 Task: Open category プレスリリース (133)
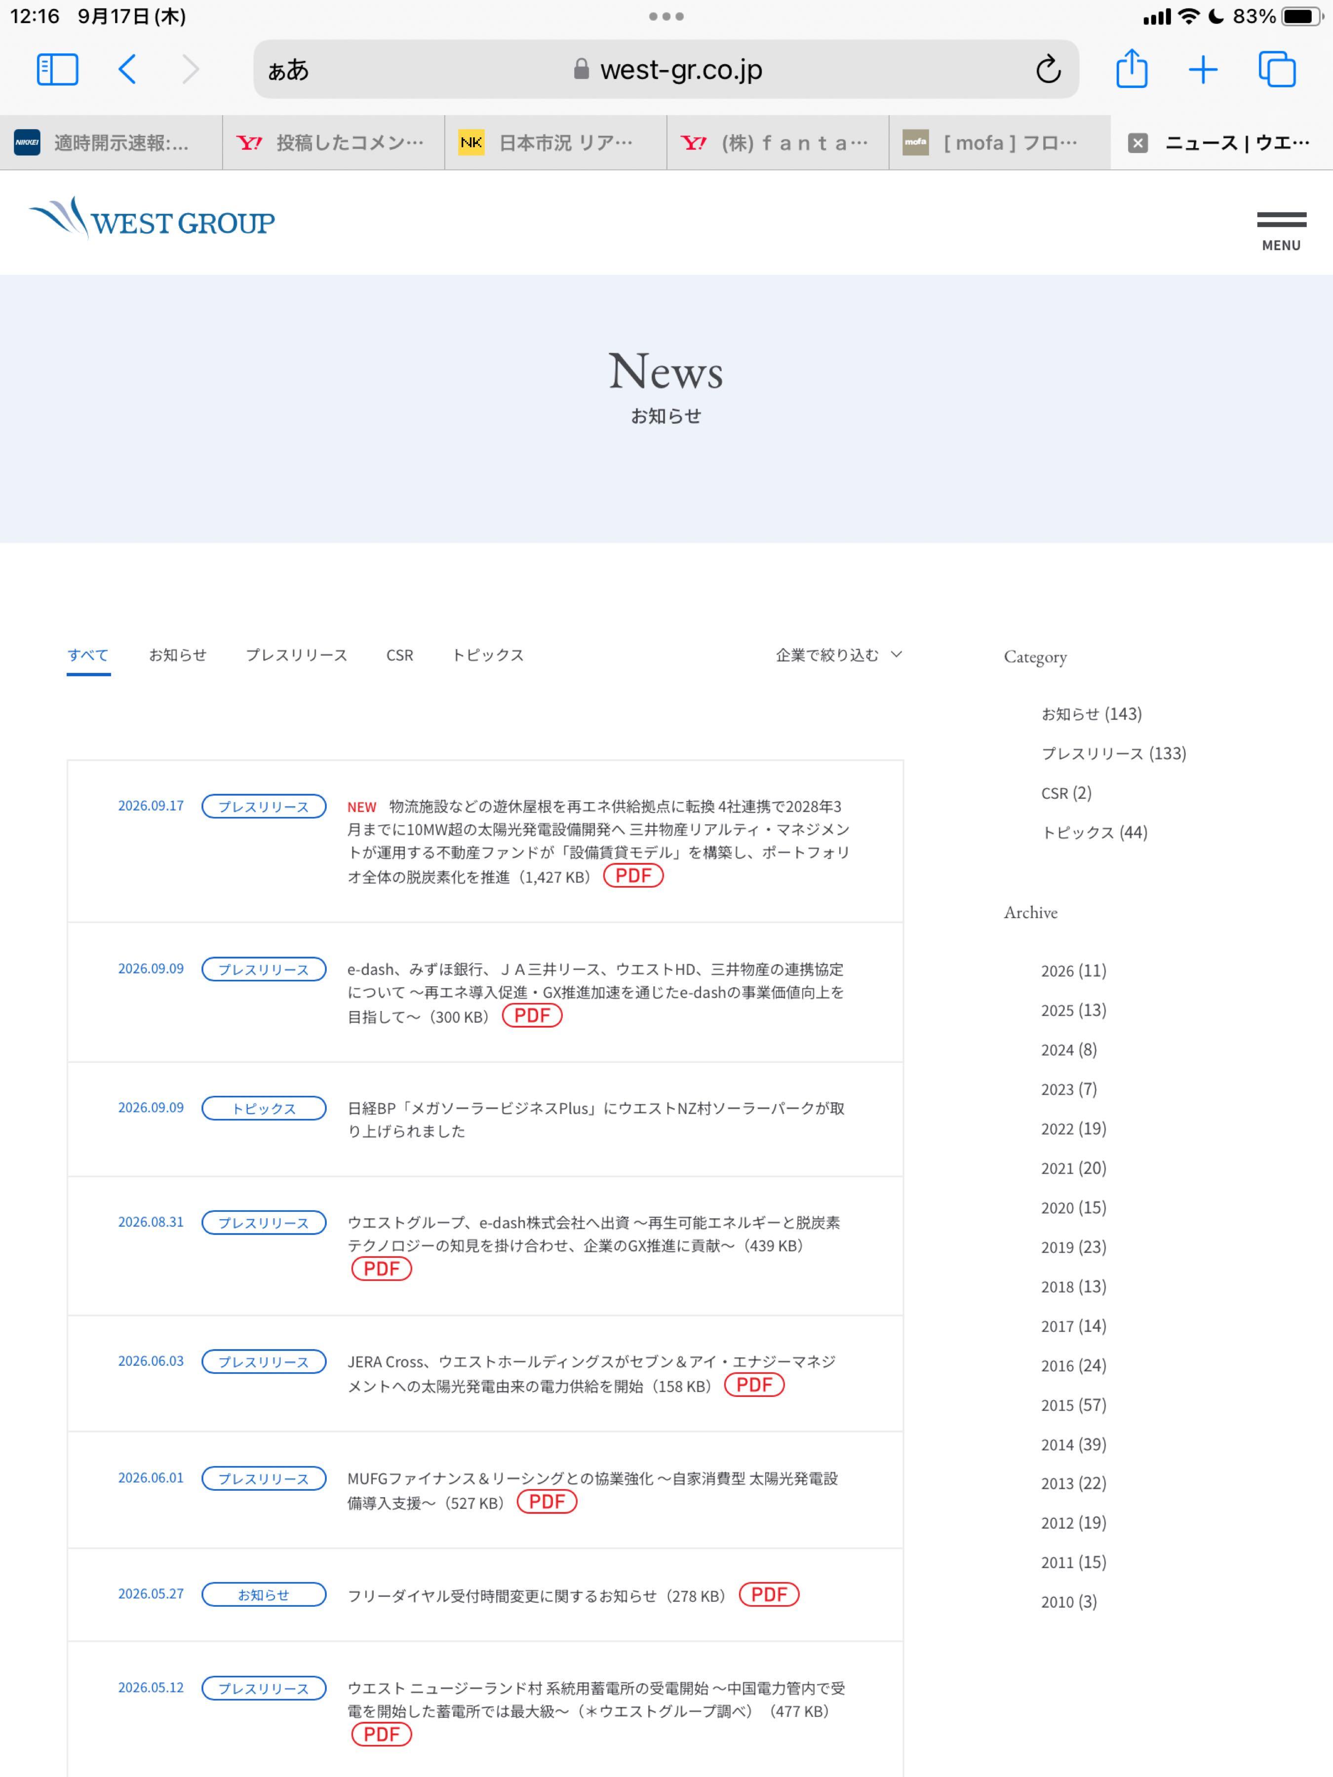pos(1114,753)
